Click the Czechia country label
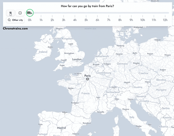174x136 pixels. [x=143, y=73]
